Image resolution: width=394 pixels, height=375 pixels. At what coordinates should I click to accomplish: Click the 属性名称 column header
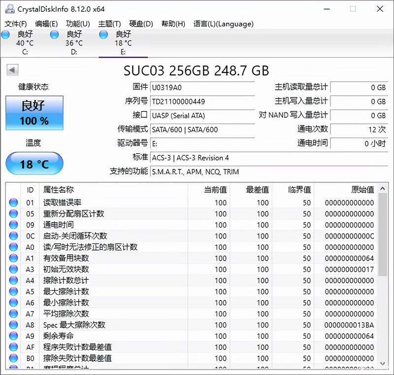[x=114, y=190]
